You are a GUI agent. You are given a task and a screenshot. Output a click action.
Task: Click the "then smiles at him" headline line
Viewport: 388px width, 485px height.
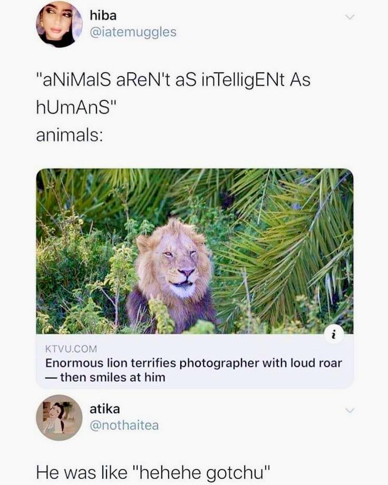[112, 377]
